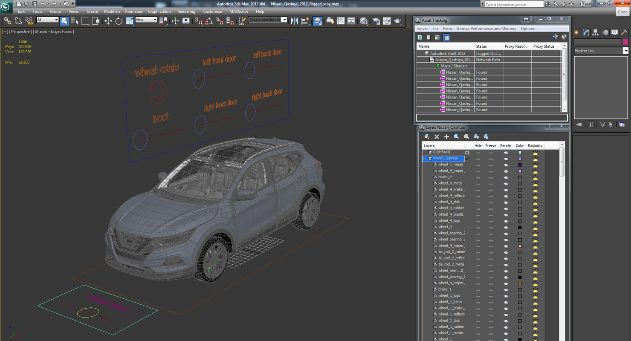
Task: Open the MAXScript menu
Action: [238, 12]
